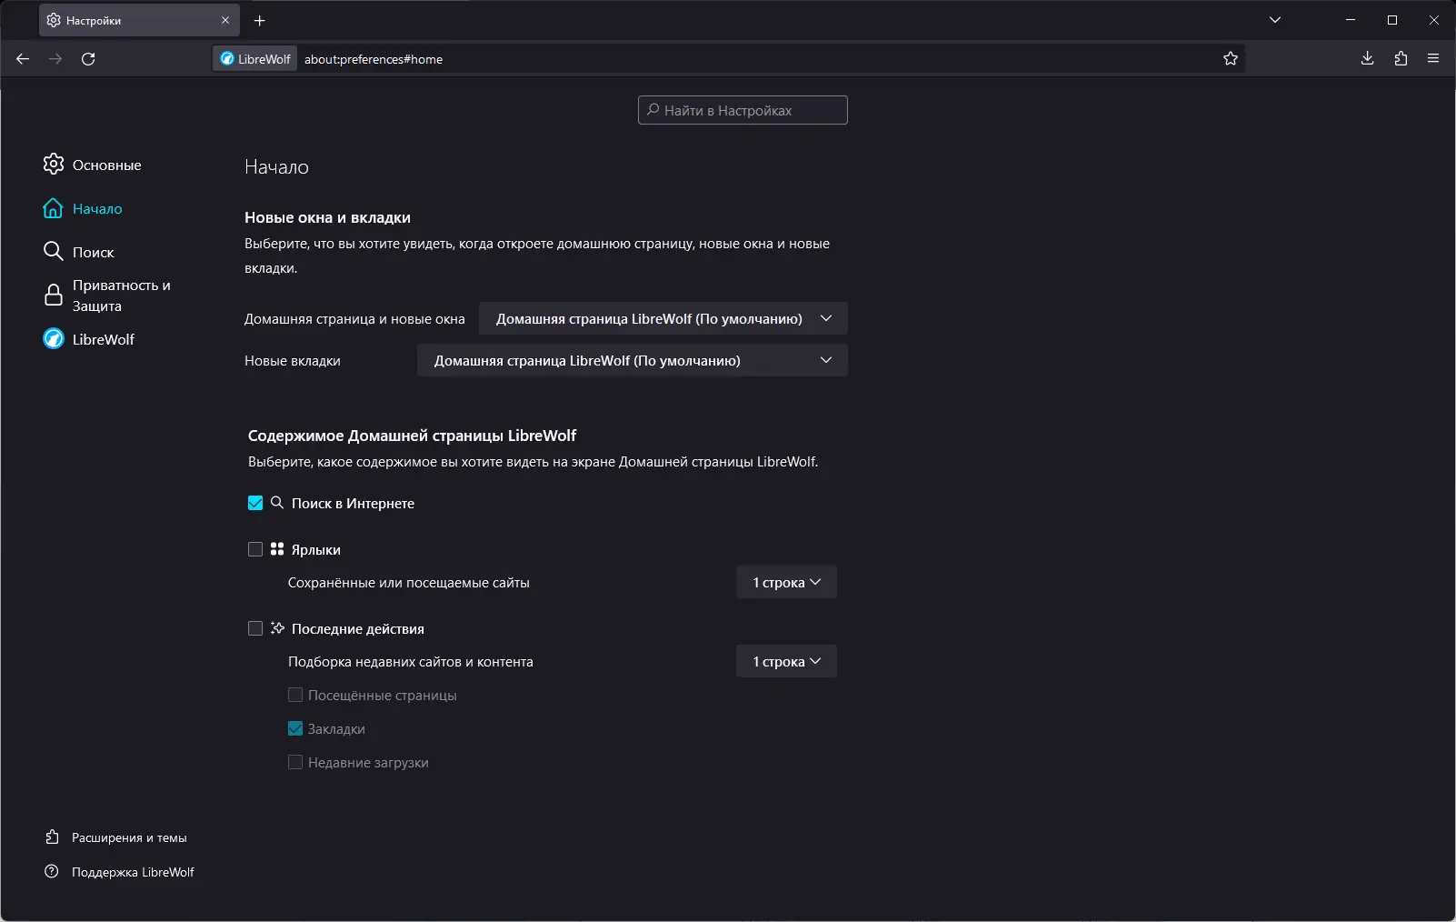1456x922 pixels.
Task: Click the Найти в Настройках search field
Action: [743, 110]
